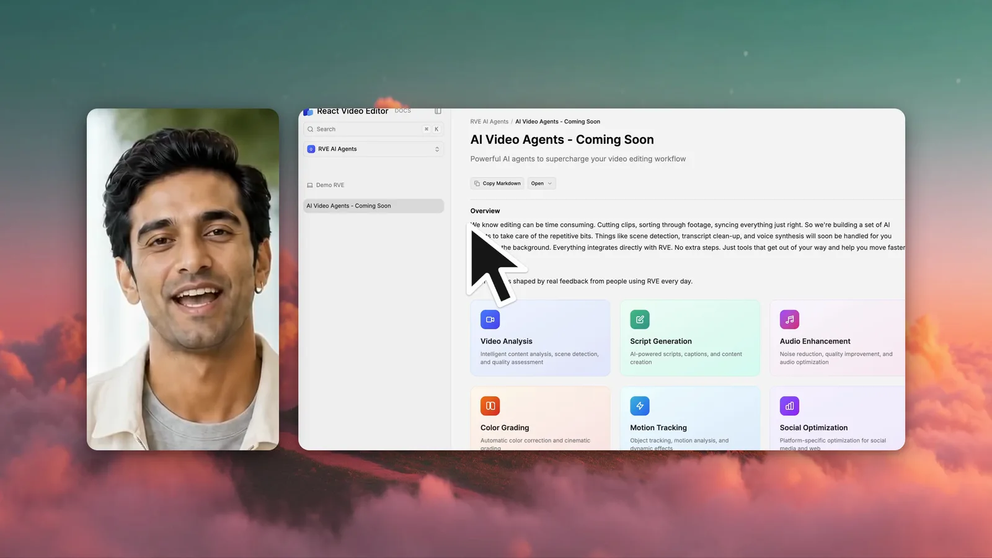Click the K shortcut key badge
This screenshot has height=558, width=992.
tap(436, 130)
